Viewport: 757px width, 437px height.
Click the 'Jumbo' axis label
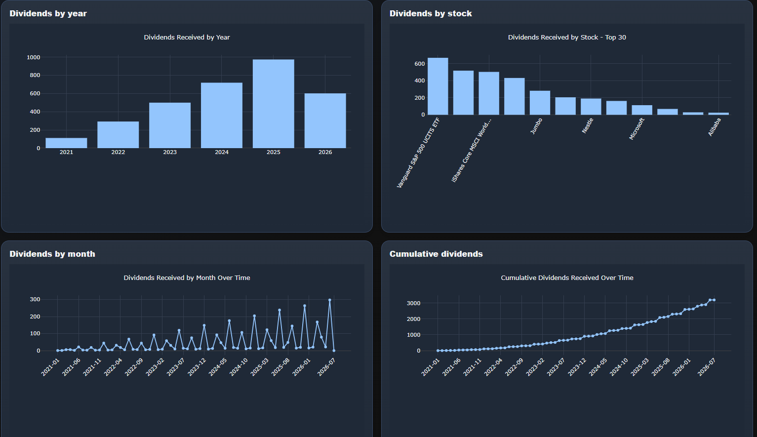536,126
